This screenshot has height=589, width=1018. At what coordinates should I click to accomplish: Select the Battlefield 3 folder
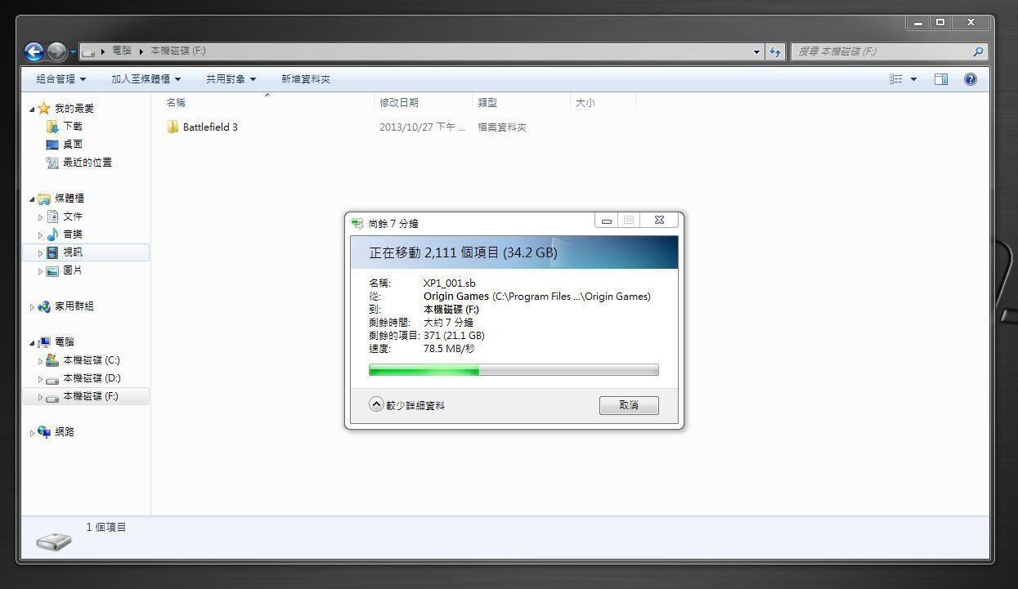click(x=210, y=127)
